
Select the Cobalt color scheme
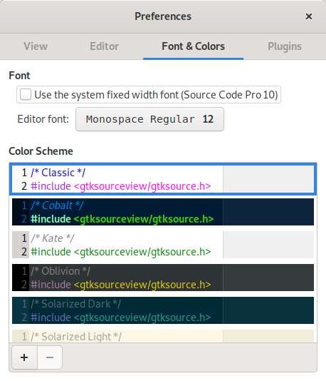coord(163,212)
